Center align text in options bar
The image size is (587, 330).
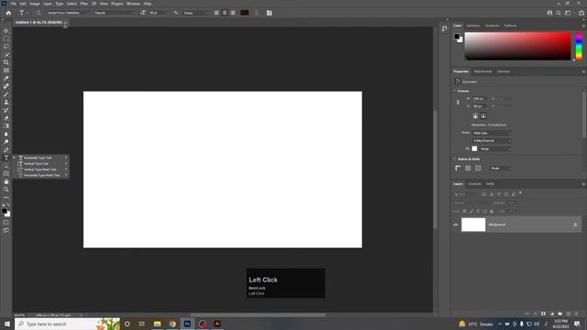tap(225, 13)
